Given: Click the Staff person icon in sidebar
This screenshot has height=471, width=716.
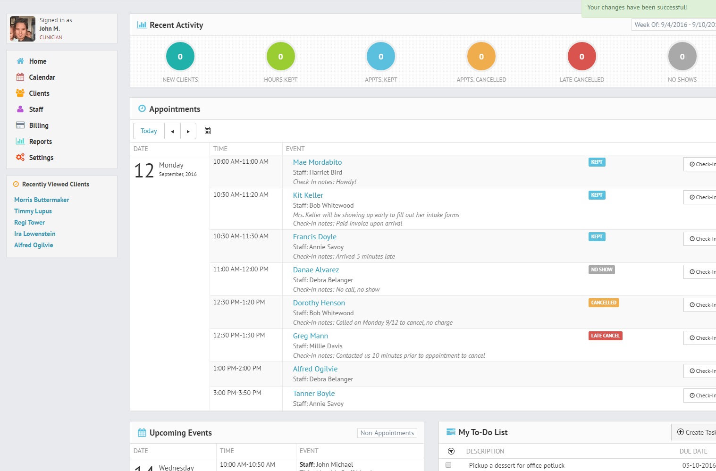Looking at the screenshot, I should point(20,109).
